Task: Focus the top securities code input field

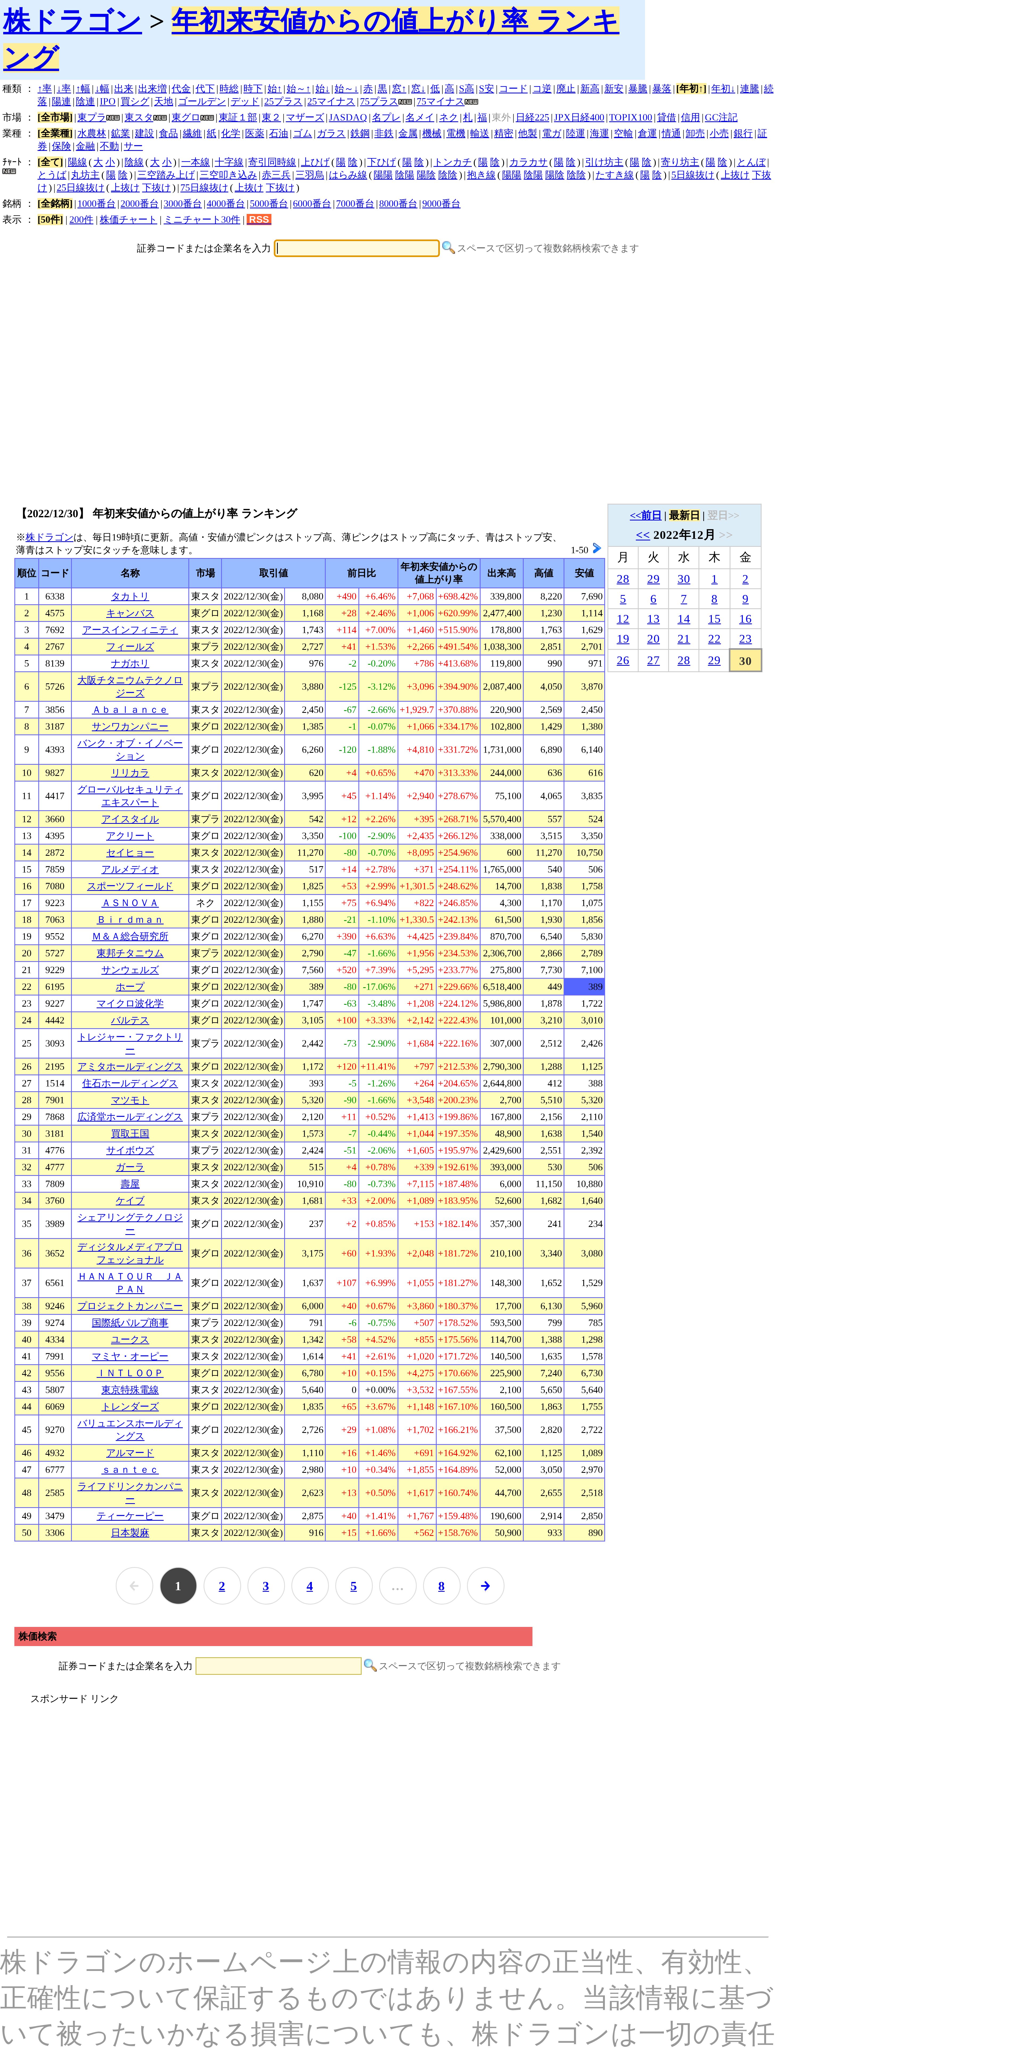Action: tap(357, 248)
